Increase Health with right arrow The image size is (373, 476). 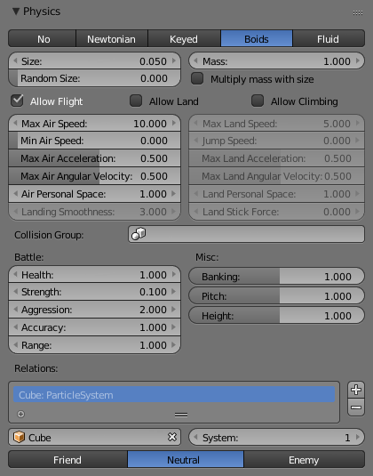(x=173, y=274)
